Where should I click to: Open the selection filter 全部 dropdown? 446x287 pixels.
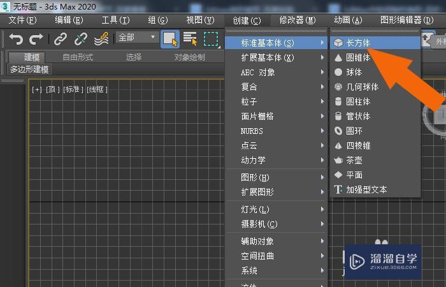point(138,37)
